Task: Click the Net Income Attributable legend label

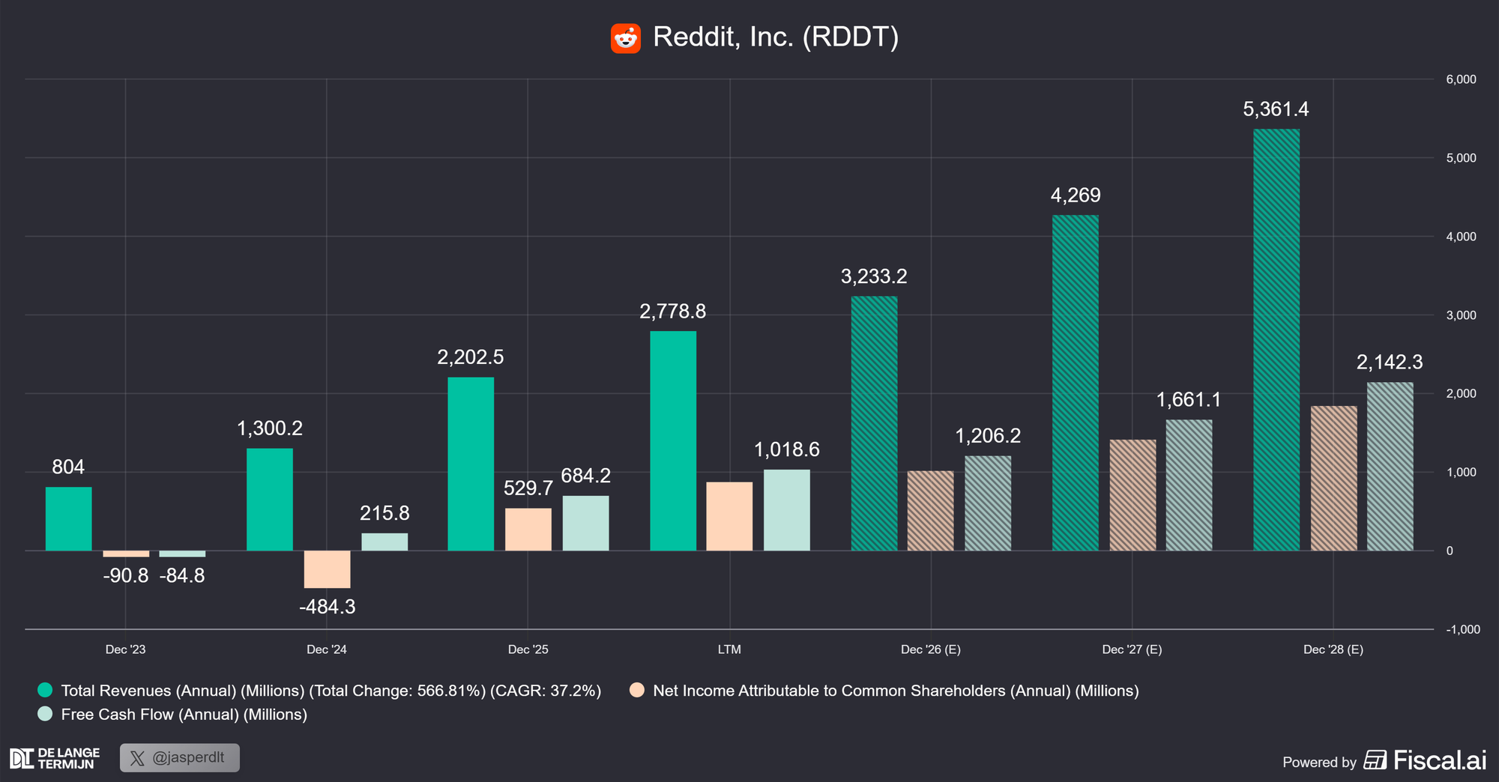Action: [x=896, y=691]
